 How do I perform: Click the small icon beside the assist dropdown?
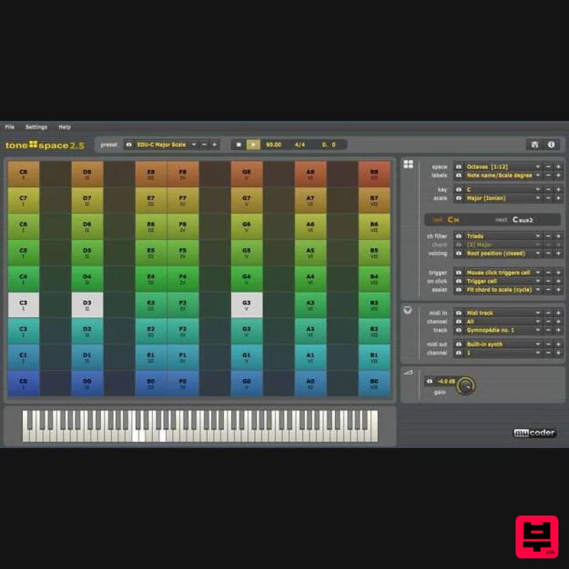tap(459, 289)
